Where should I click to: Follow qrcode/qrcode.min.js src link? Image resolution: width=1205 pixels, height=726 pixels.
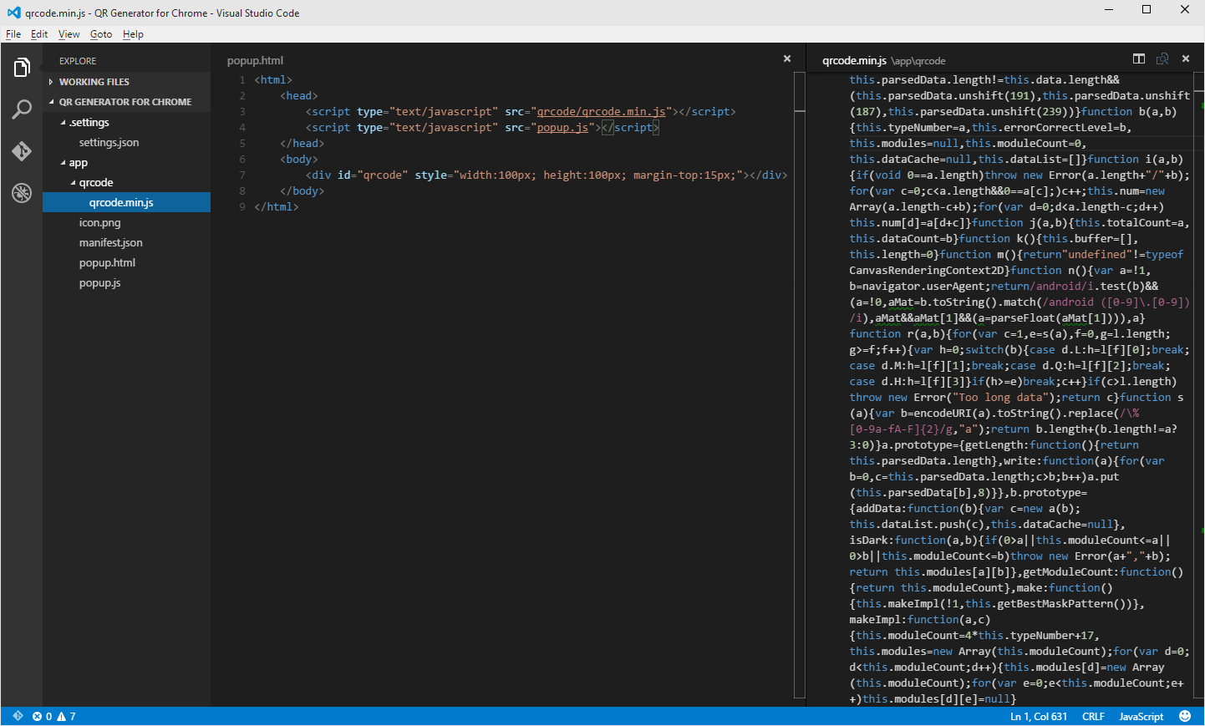point(601,111)
